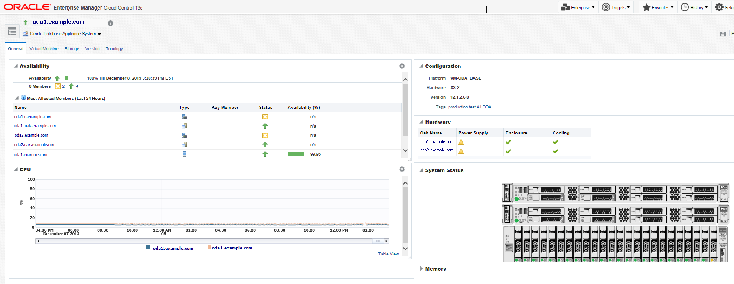The image size is (734, 284).
Task: Collapse the System Status section
Action: 421,170
